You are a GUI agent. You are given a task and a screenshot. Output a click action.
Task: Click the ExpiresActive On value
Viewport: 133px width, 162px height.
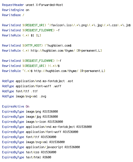27,106
